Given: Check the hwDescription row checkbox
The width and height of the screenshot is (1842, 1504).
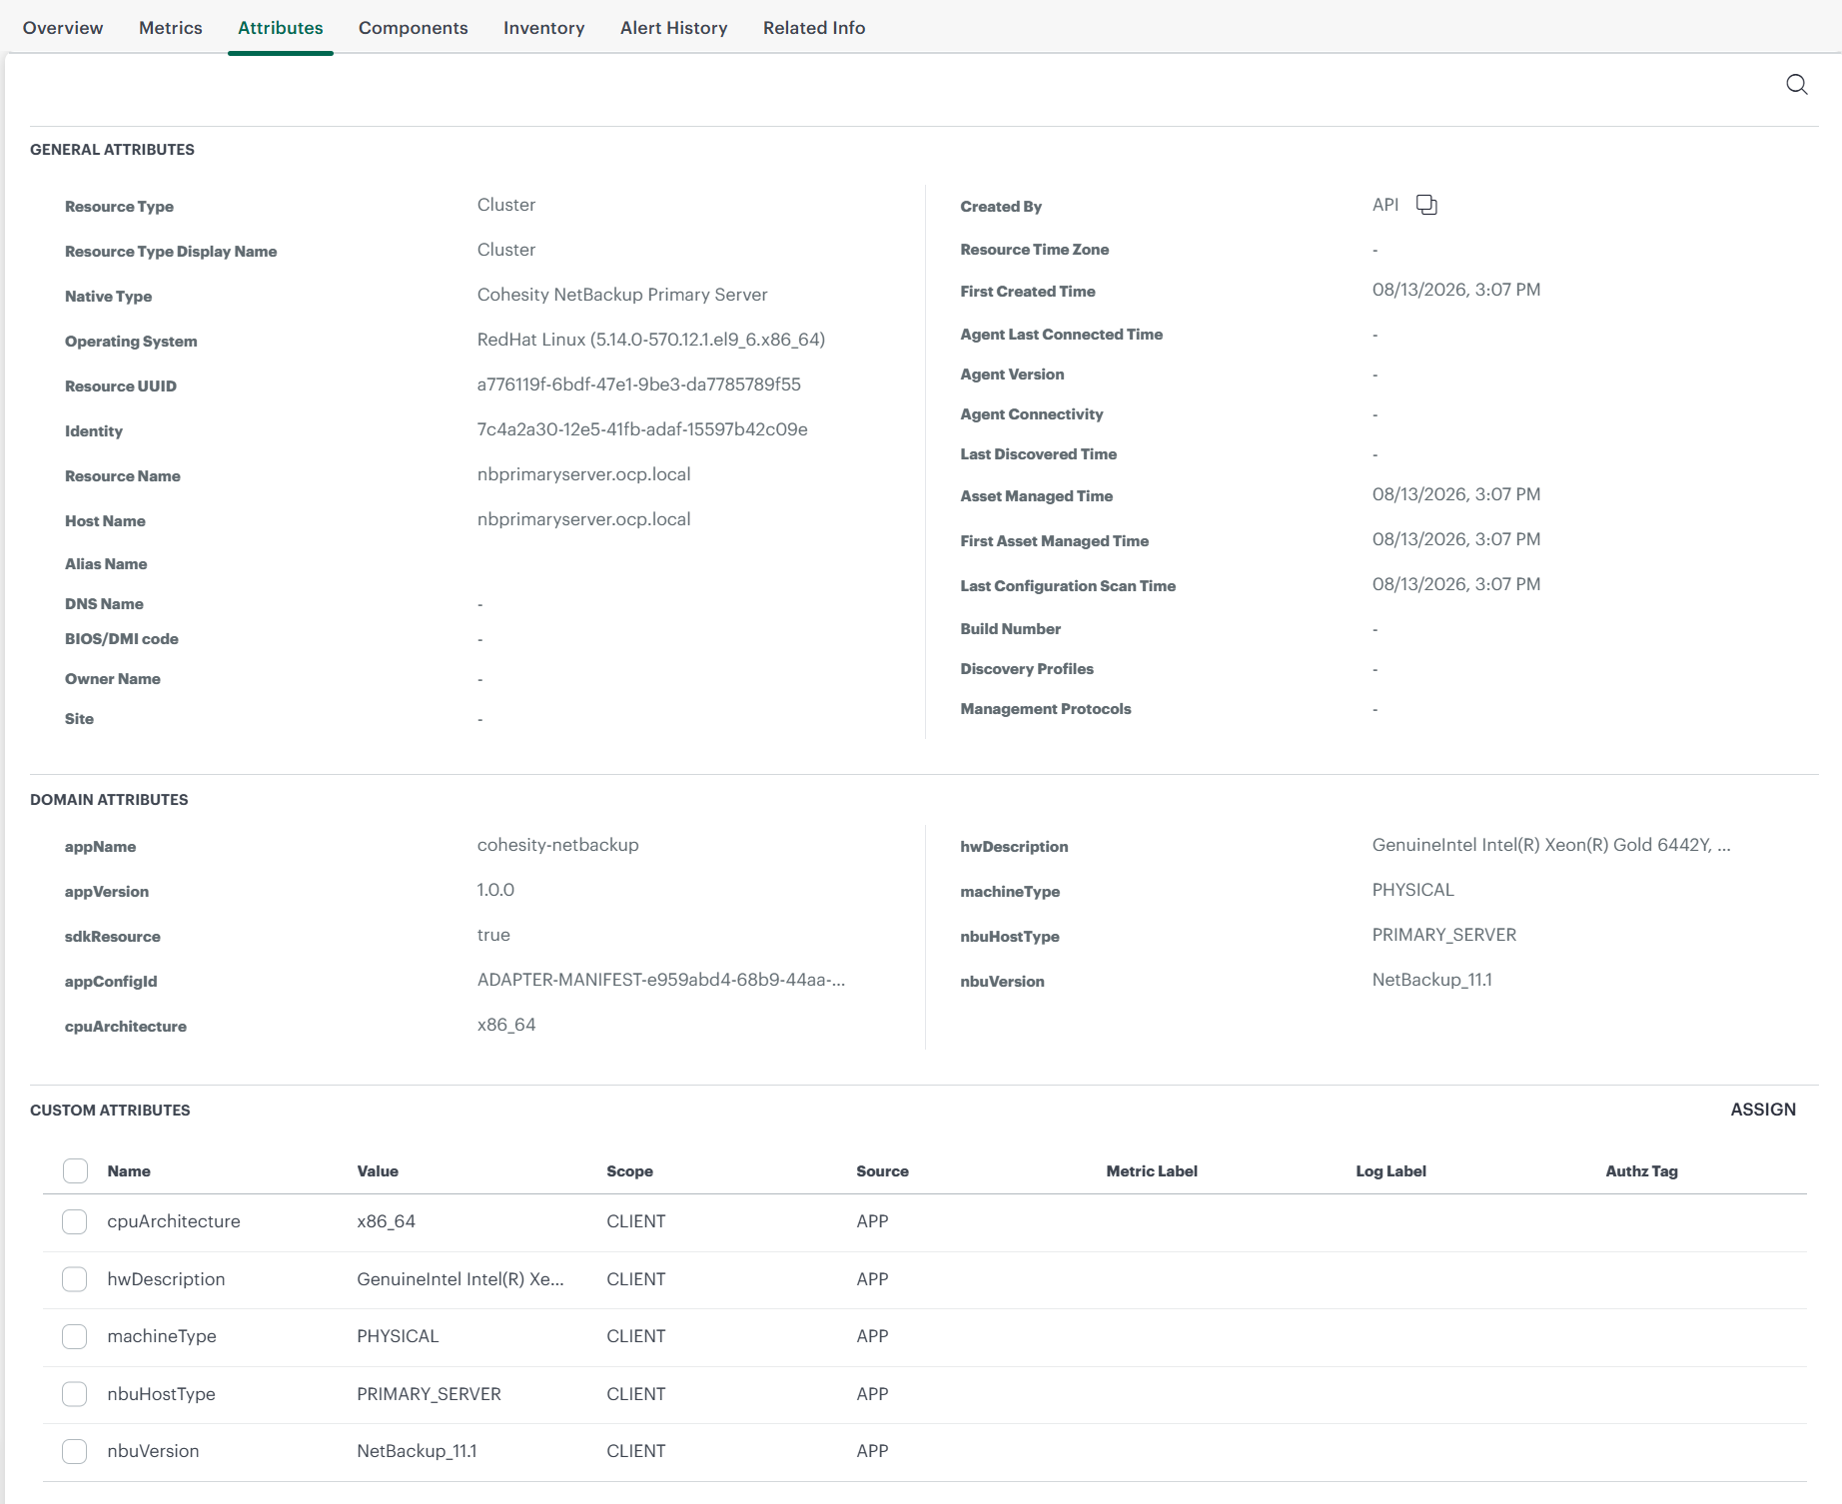Looking at the screenshot, I should point(75,1279).
